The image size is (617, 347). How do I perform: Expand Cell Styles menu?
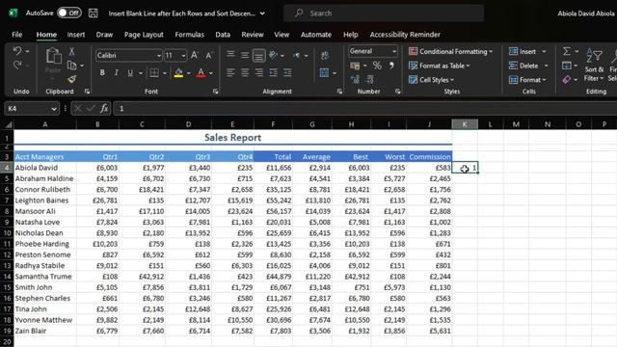point(431,80)
